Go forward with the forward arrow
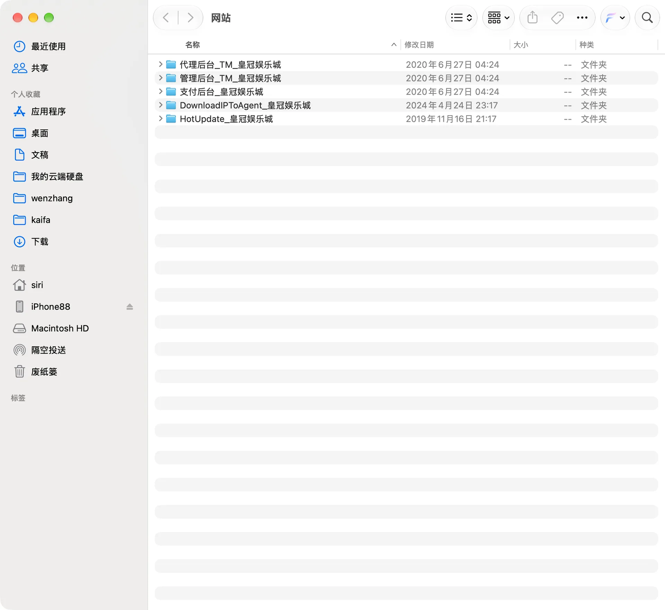This screenshot has height=610, width=665. (190, 18)
